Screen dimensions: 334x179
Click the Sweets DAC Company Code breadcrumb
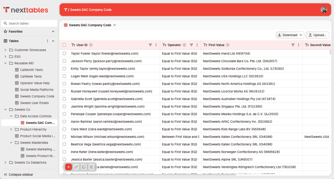[91, 10]
